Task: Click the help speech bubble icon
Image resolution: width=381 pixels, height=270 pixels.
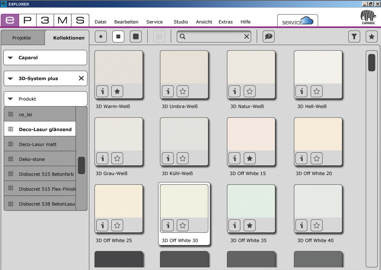Action: (268, 36)
